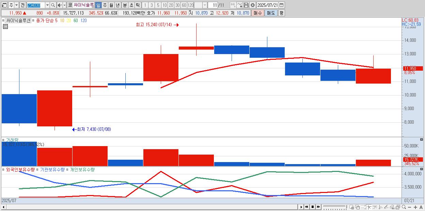Click the chart window layout icon at top-left

coord(4,5)
